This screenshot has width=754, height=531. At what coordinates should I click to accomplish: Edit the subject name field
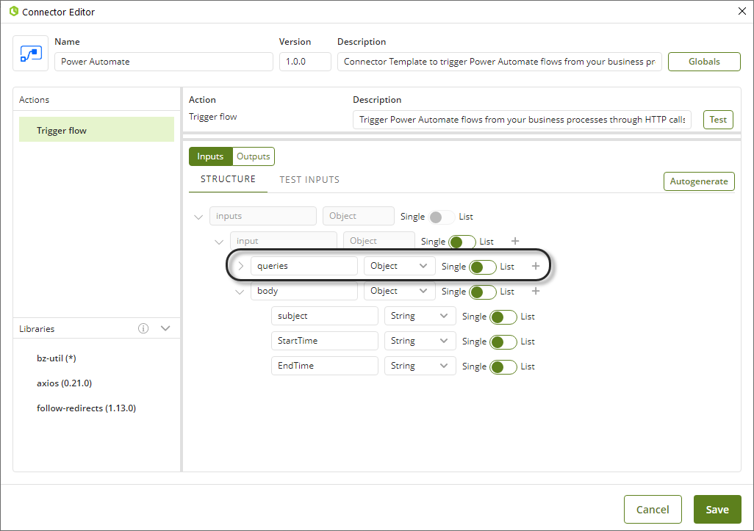(x=325, y=316)
